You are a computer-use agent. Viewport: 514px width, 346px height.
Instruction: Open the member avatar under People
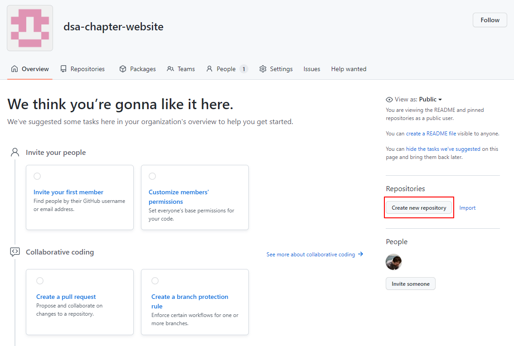[394, 262]
